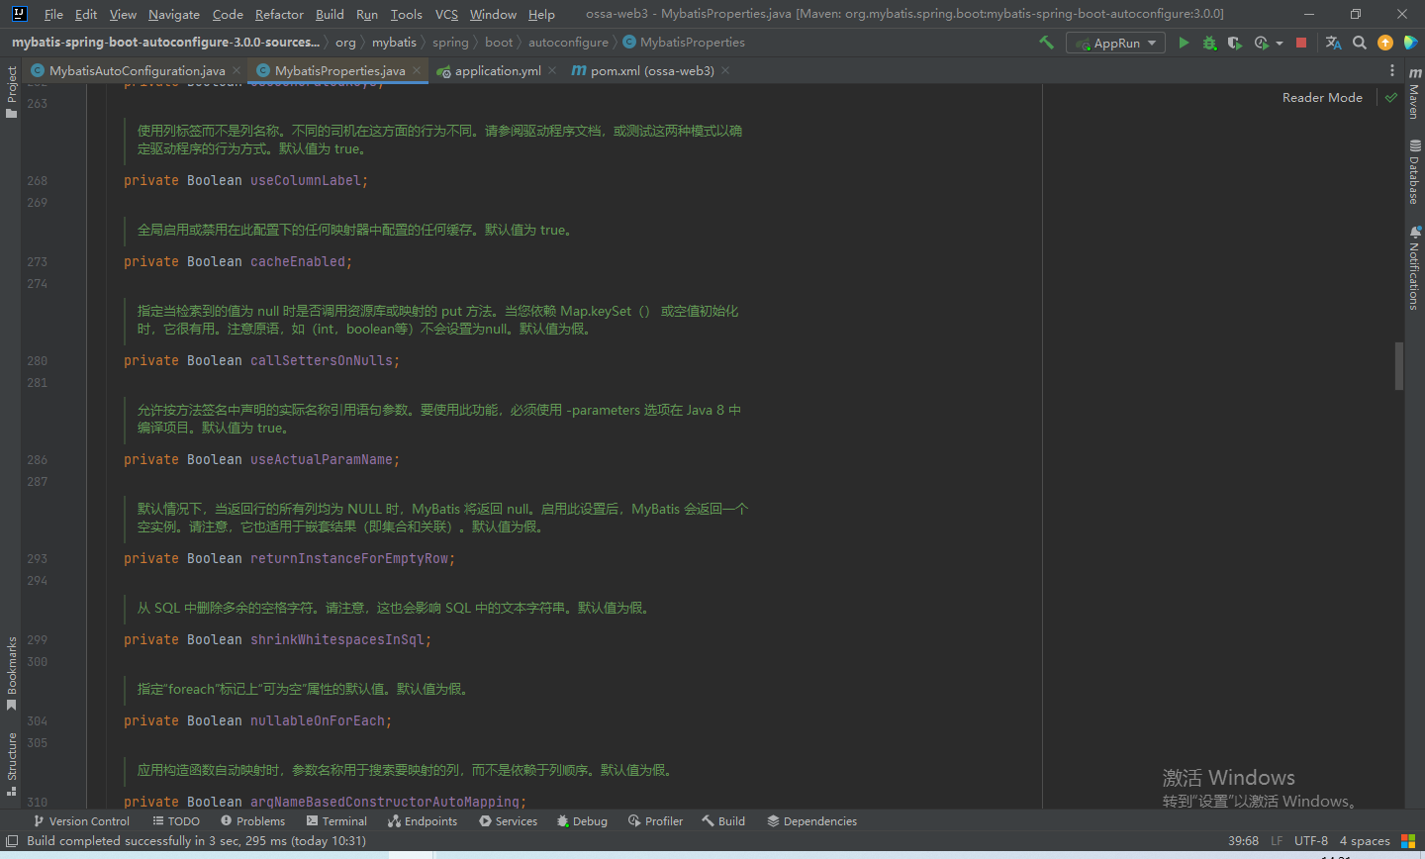Switch to pom.xml (ossa-web3) tab

point(652,70)
